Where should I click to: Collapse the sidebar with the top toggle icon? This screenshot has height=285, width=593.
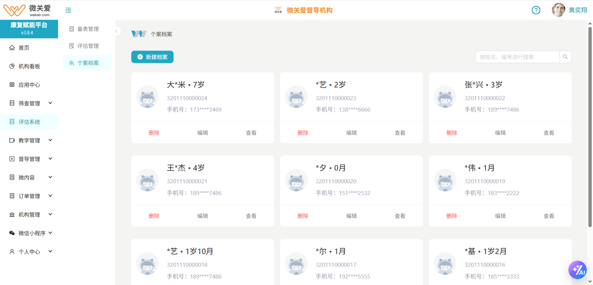tap(68, 10)
